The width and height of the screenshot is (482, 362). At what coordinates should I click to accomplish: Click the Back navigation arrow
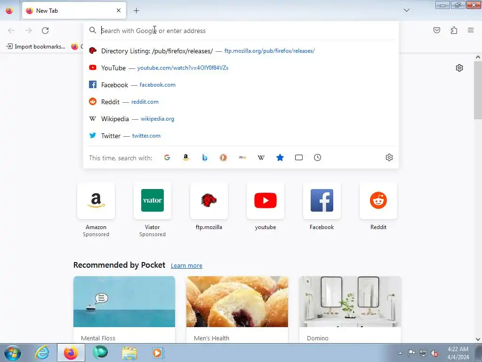(x=11, y=31)
